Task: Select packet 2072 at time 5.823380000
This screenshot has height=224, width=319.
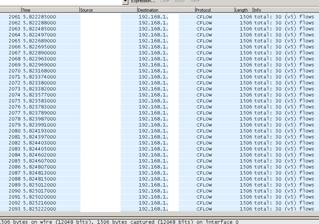Action: pos(159,83)
